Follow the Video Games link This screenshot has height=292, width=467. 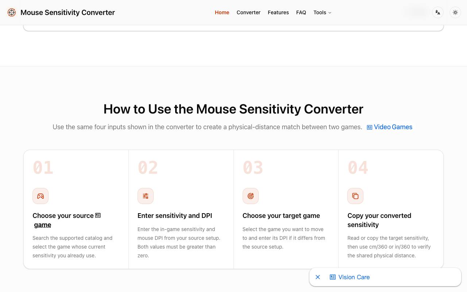pos(393,127)
